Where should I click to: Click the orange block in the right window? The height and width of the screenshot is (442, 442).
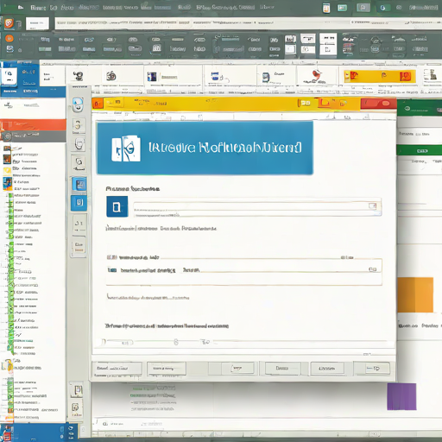coord(415,294)
